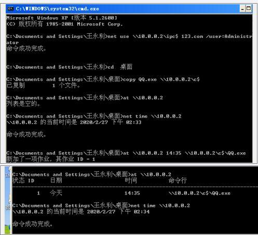
Task: Click the 新加了一项作业 ID = 1 line
Action: click(x=51, y=159)
